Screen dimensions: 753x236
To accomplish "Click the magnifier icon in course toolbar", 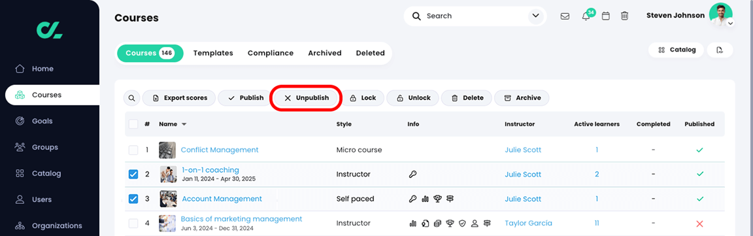I will tap(131, 98).
